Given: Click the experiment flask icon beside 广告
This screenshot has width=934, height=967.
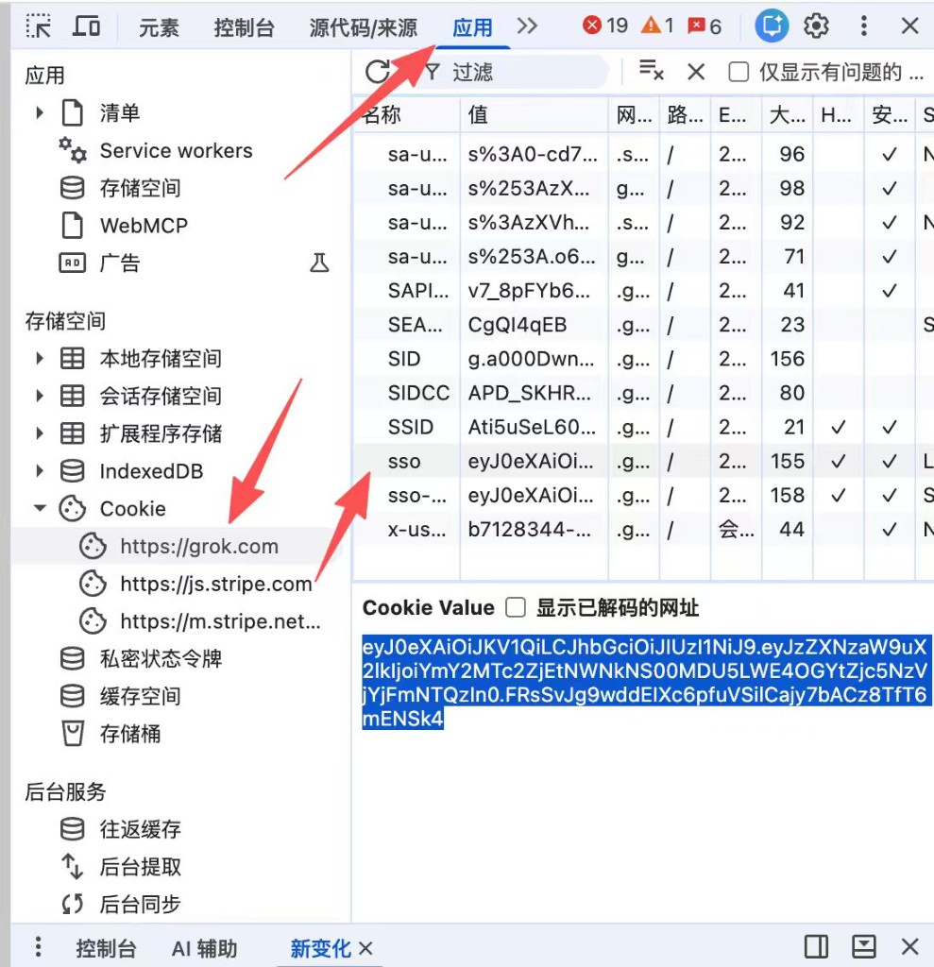Looking at the screenshot, I should pos(319,263).
